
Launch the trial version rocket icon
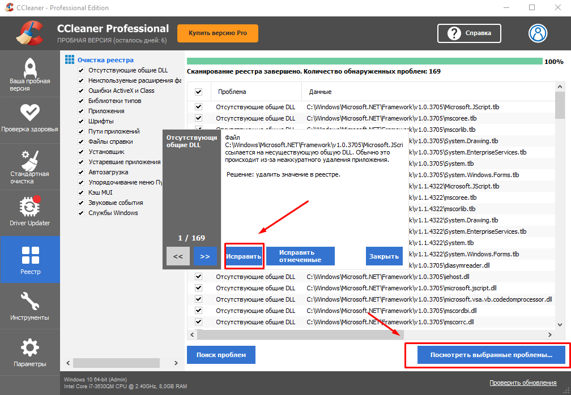click(x=29, y=69)
